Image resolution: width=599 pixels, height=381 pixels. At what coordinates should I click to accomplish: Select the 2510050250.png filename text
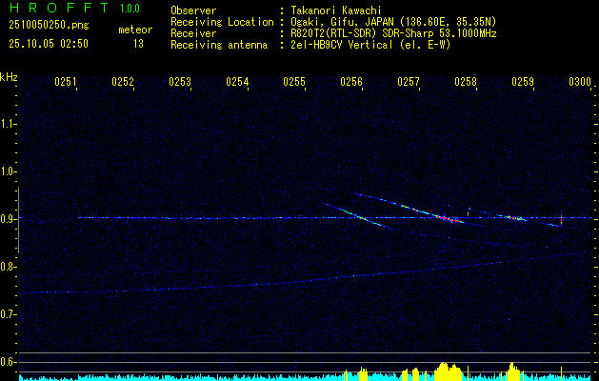(46, 25)
